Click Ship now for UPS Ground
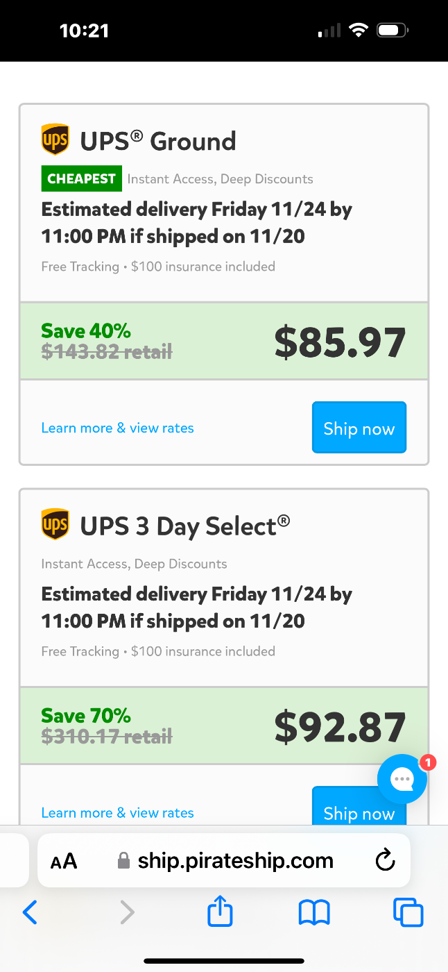448x972 pixels. 359,428
